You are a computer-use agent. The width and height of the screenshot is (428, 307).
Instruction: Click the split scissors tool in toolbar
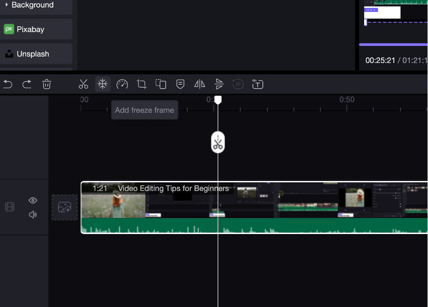click(x=83, y=84)
